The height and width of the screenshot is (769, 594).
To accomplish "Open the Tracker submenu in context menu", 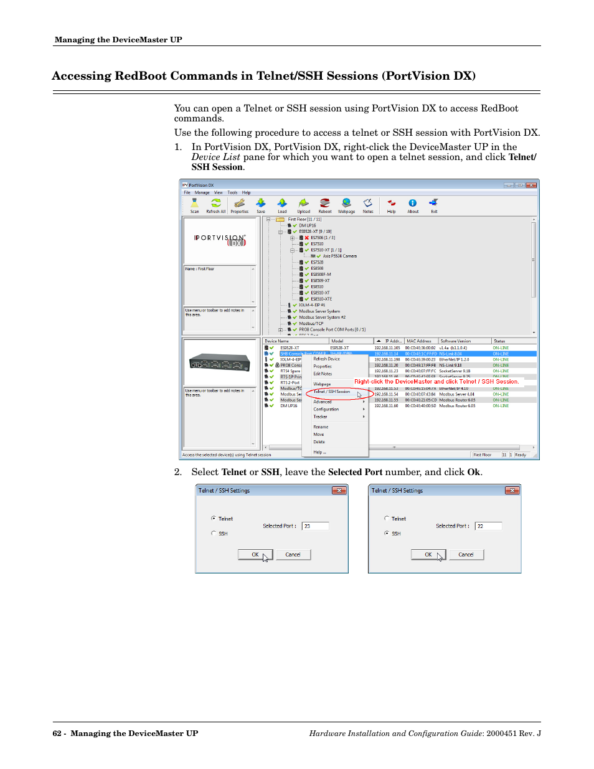I will pyautogui.click(x=339, y=417).
